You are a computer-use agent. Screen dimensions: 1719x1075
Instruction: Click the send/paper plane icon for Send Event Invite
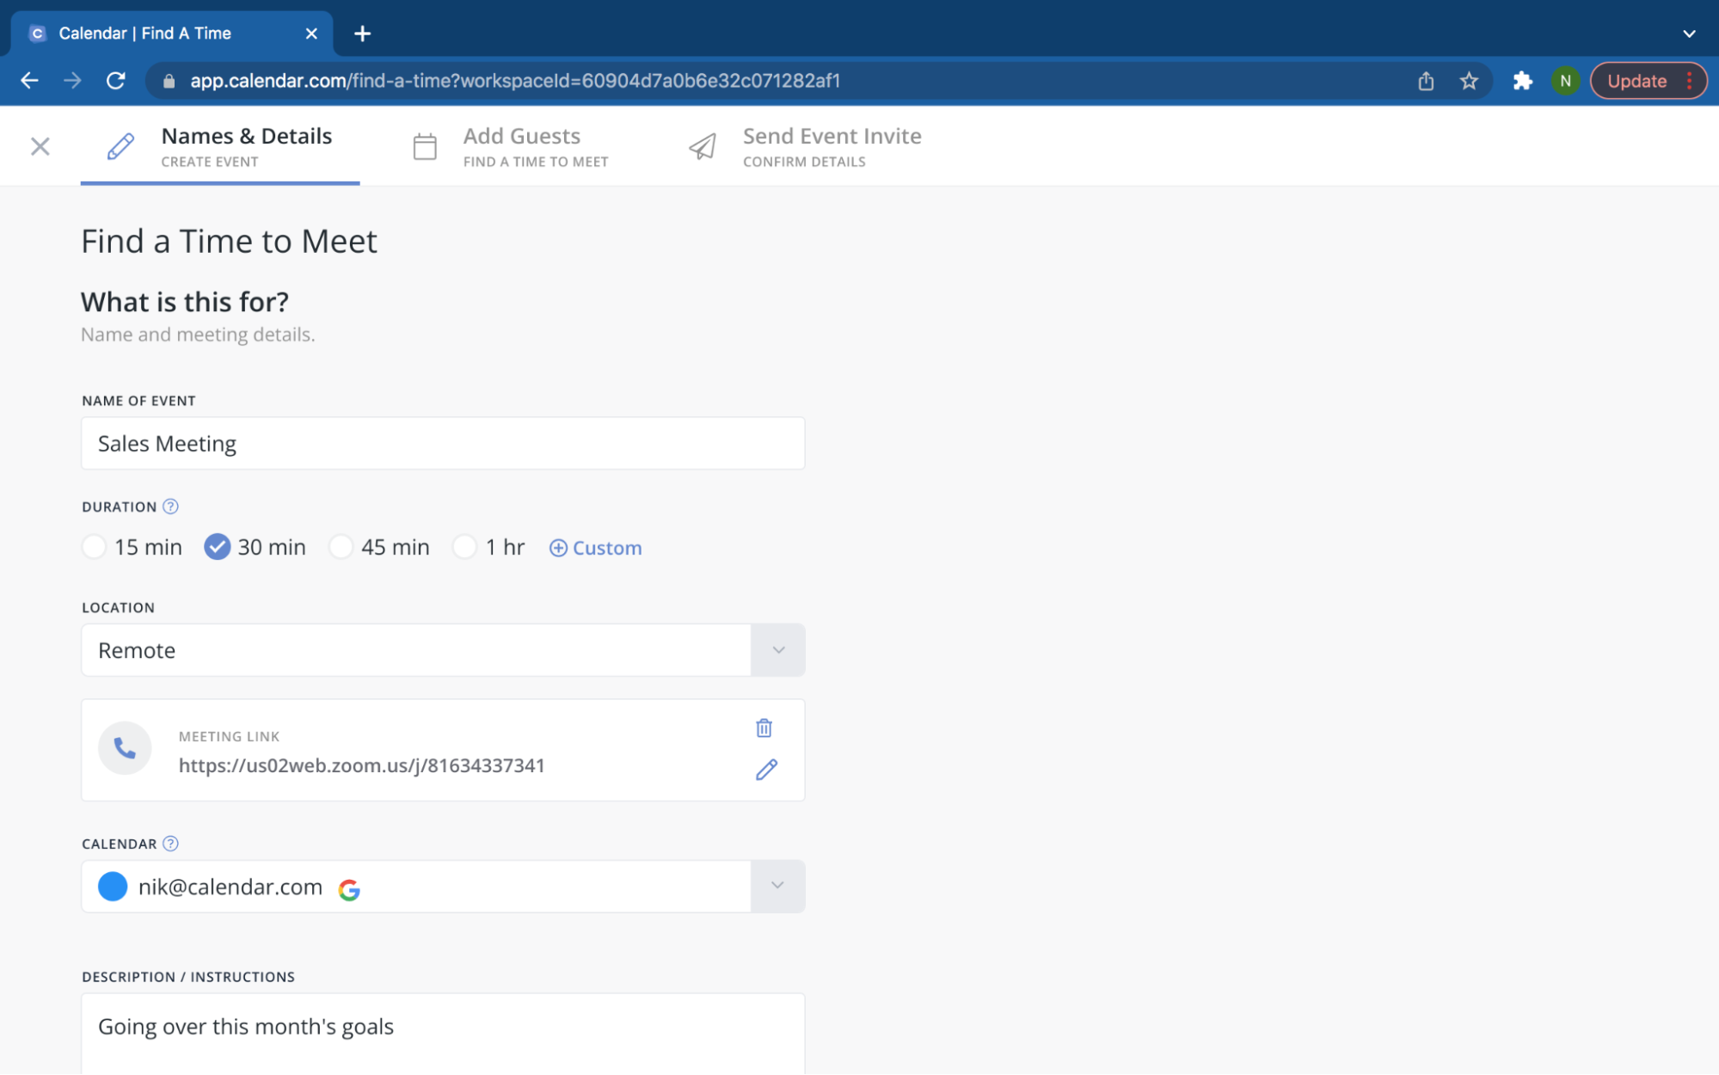tap(703, 146)
